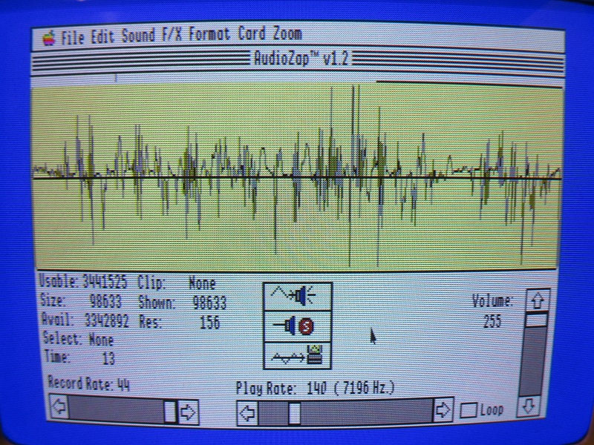The image size is (594, 445).
Task: Open the Edit menu
Action: coord(102,36)
